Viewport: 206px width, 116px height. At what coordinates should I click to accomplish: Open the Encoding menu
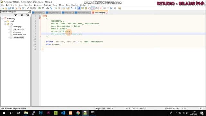click(x=28, y=5)
